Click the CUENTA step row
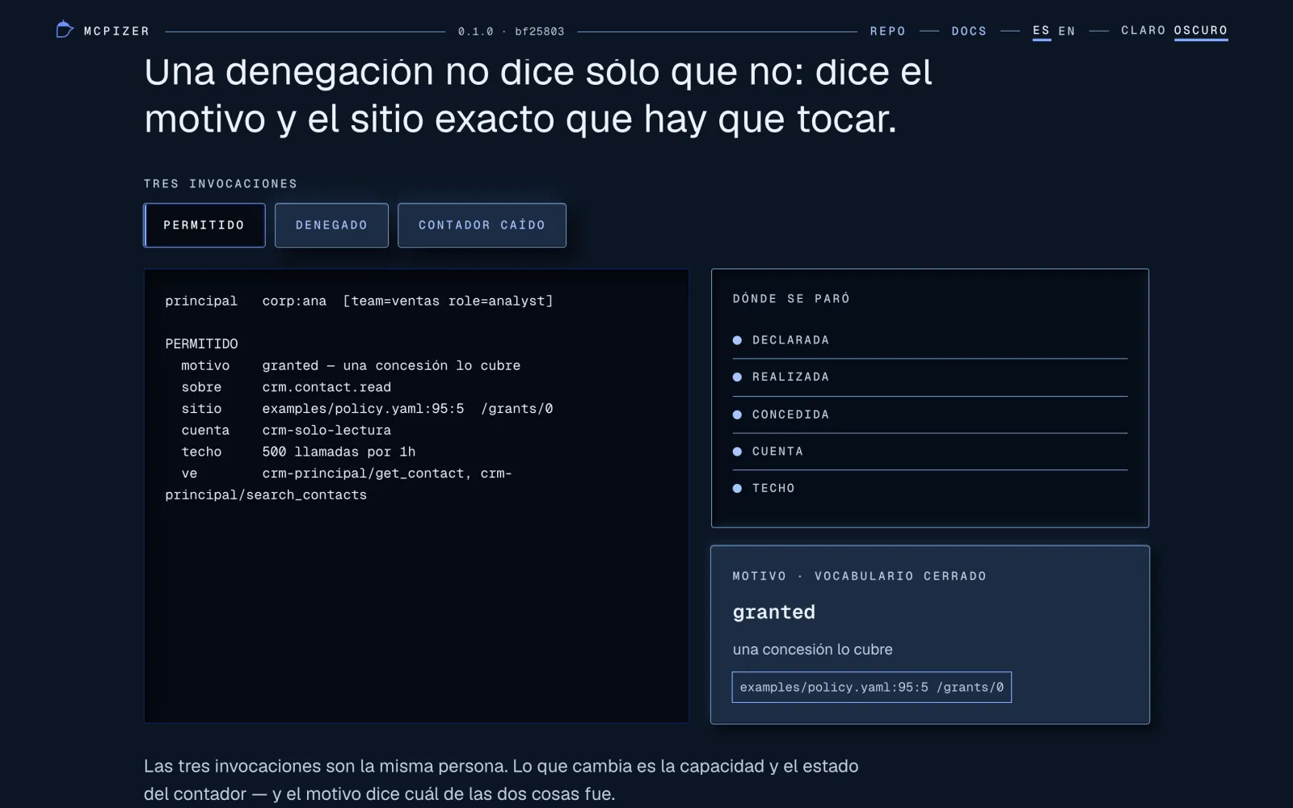The image size is (1293, 808). [929, 452]
